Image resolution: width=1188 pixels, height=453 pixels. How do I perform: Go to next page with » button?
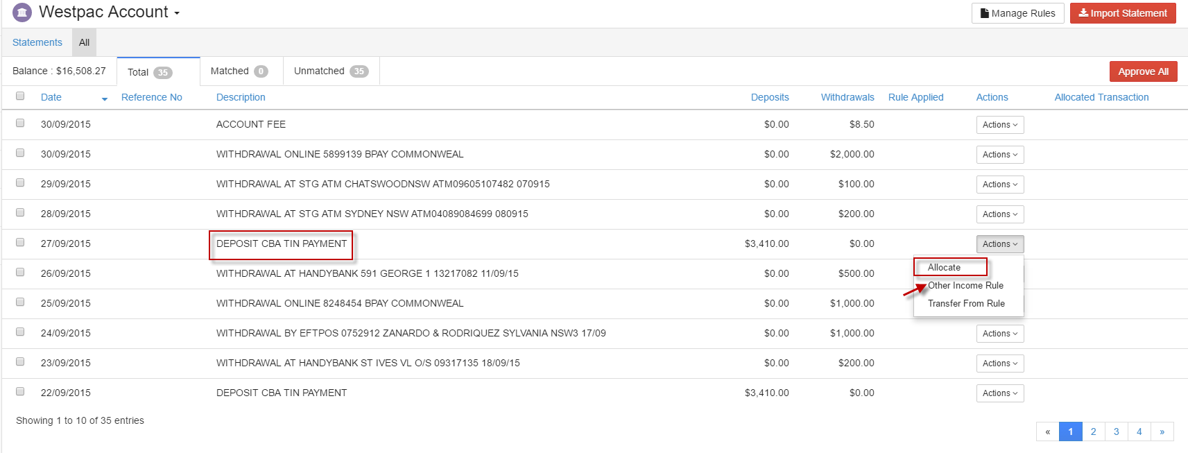coord(1162,431)
